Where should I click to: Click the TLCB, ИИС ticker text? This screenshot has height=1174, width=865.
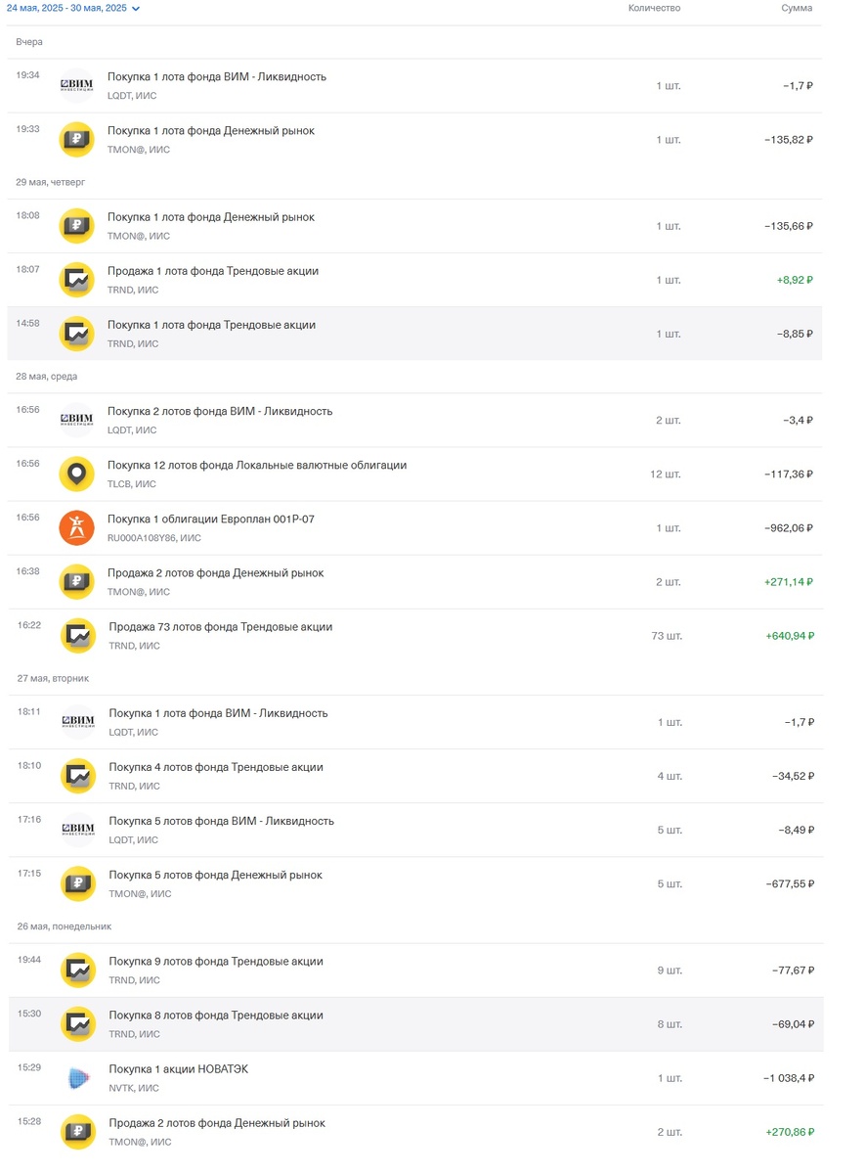coord(132,484)
